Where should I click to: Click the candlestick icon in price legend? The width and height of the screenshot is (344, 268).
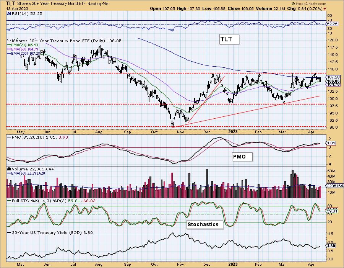[x=9, y=41]
